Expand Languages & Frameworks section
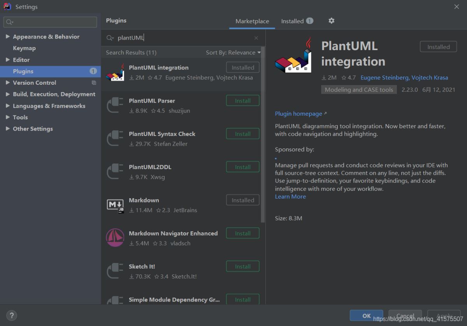 (8, 106)
